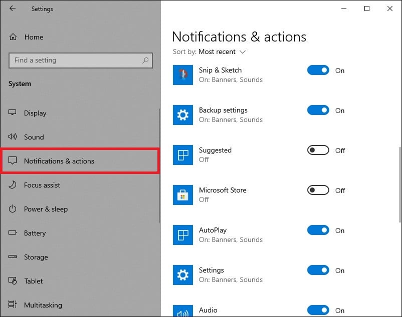
Task: Turn off Backup settings notifications toggle
Action: (318, 110)
